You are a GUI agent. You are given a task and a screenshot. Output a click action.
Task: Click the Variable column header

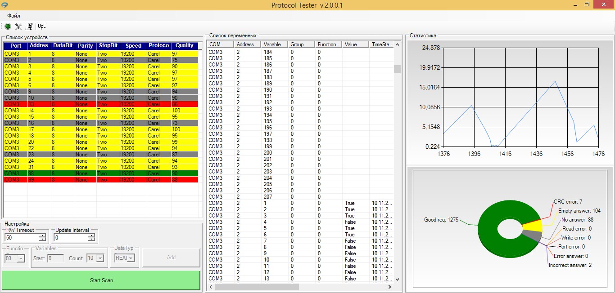pyautogui.click(x=275, y=44)
